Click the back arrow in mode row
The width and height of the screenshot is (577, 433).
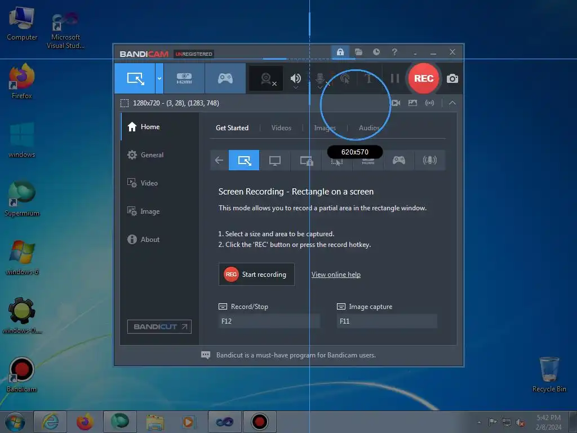[219, 160]
